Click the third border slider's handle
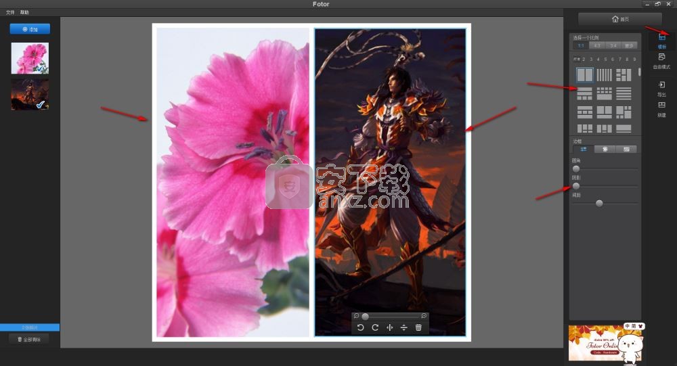 [599, 203]
